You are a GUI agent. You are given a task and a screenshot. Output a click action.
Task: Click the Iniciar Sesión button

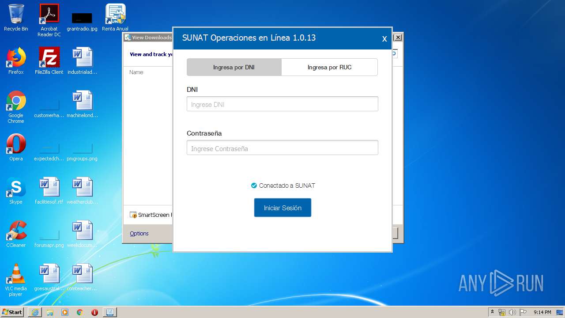point(282,208)
